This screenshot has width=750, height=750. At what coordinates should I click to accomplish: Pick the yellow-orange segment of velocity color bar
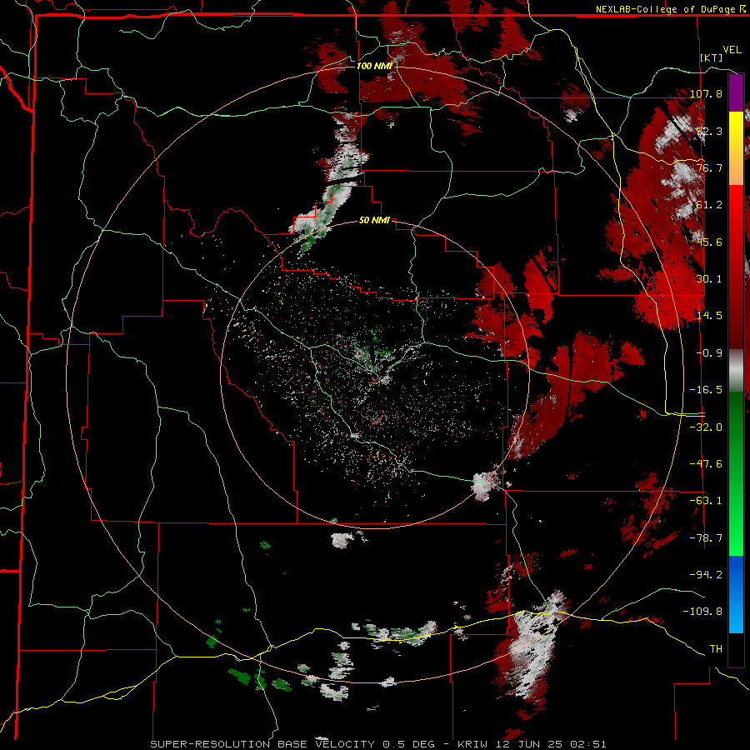point(736,148)
